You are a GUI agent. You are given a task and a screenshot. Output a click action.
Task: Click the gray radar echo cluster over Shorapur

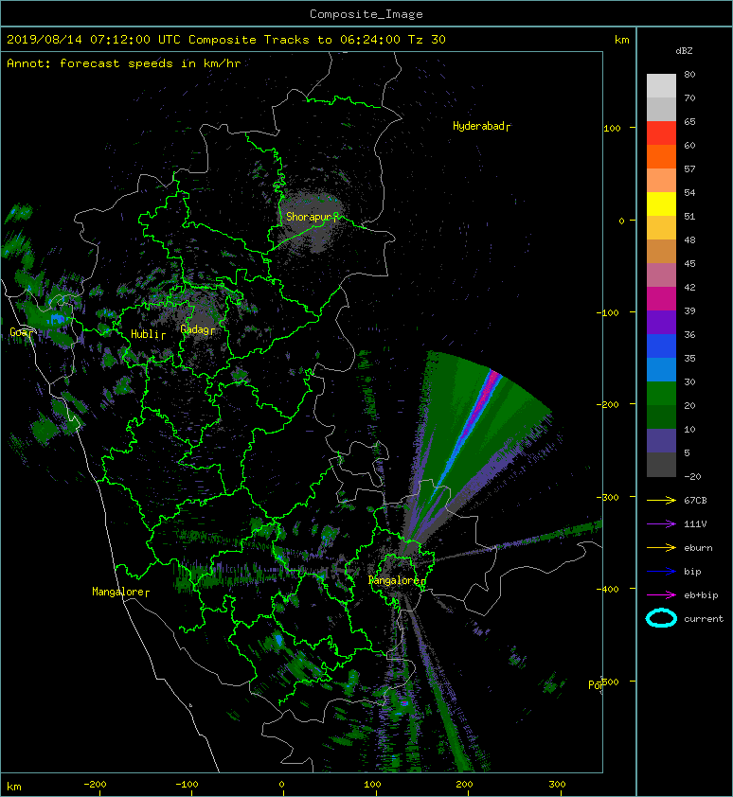pyautogui.click(x=312, y=222)
